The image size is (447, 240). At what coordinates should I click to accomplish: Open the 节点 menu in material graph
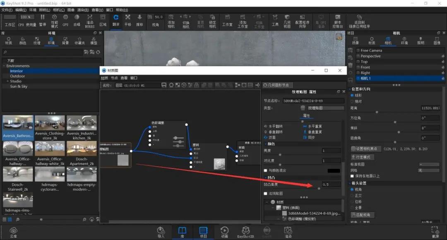(x=114, y=78)
